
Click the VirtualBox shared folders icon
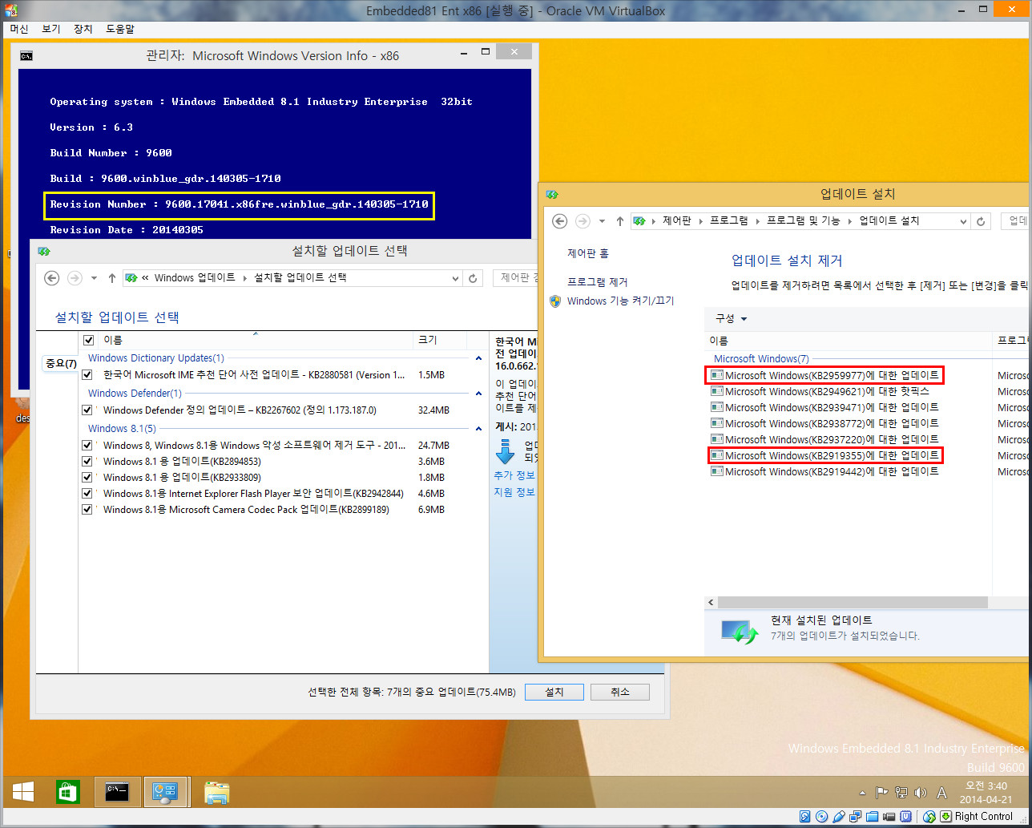(x=873, y=817)
